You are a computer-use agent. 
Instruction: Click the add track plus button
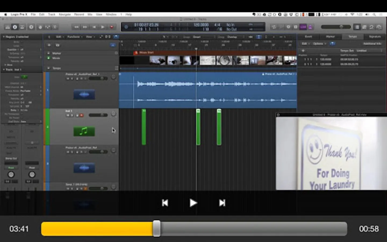click(x=49, y=45)
